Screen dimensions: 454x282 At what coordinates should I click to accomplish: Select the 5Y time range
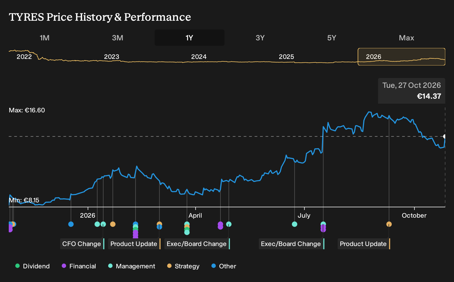pyautogui.click(x=332, y=38)
